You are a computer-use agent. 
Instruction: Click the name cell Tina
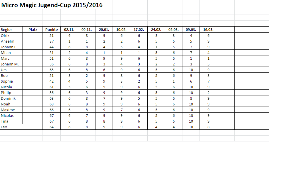click(x=11, y=121)
